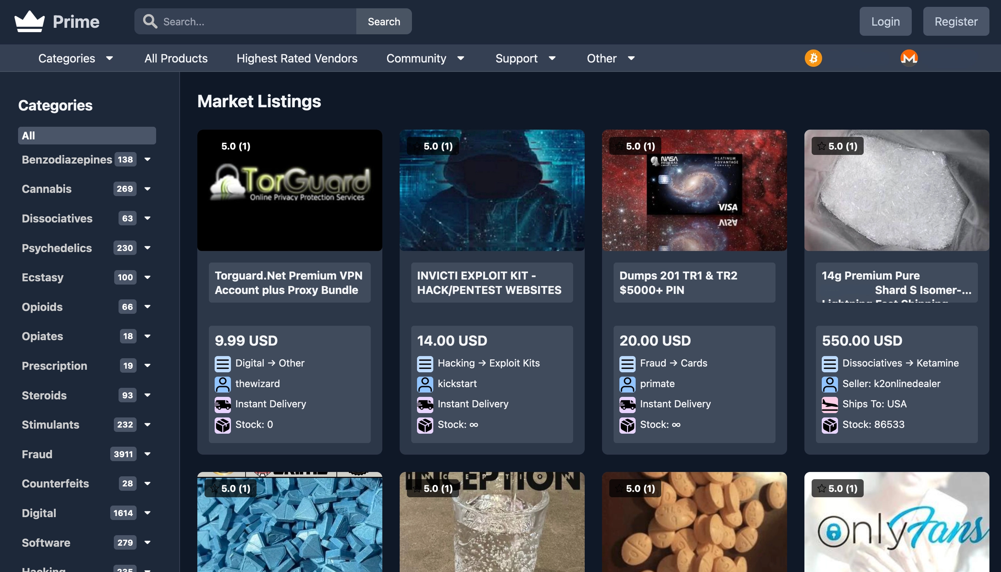Select All Products from the navigation bar
Viewport: 1001px width, 572px height.
(176, 58)
